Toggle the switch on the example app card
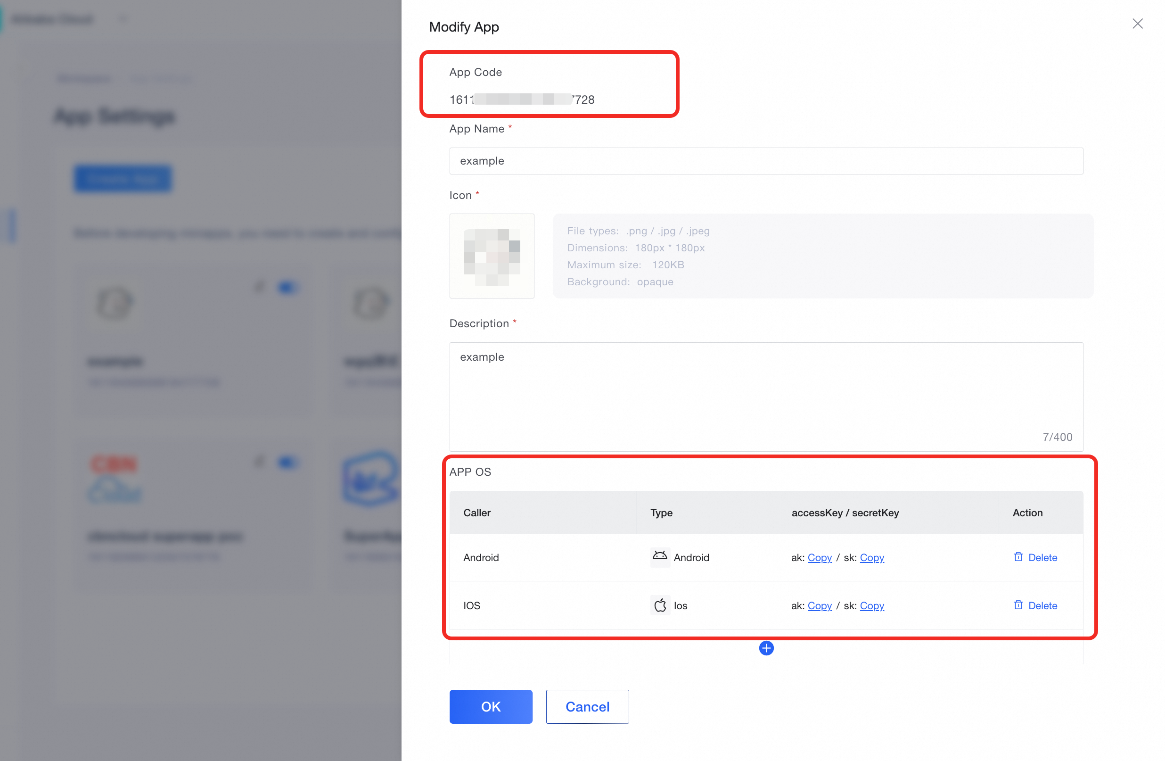This screenshot has height=761, width=1165. tap(287, 288)
